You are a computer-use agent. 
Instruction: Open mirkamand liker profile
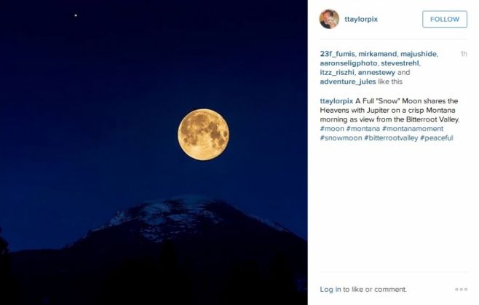point(378,54)
